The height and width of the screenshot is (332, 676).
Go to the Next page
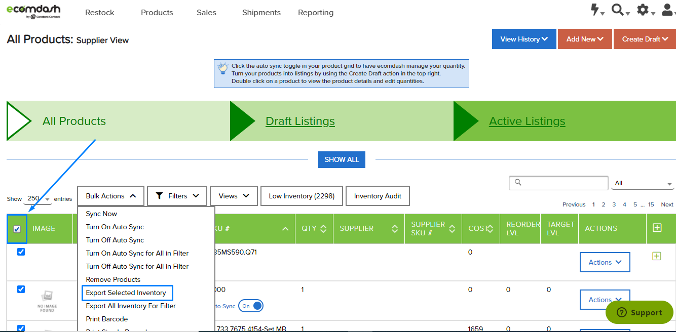[667, 204]
